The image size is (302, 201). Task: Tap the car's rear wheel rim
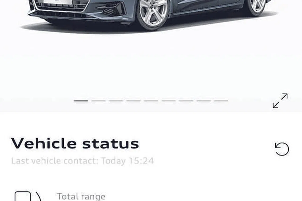click(257, 5)
